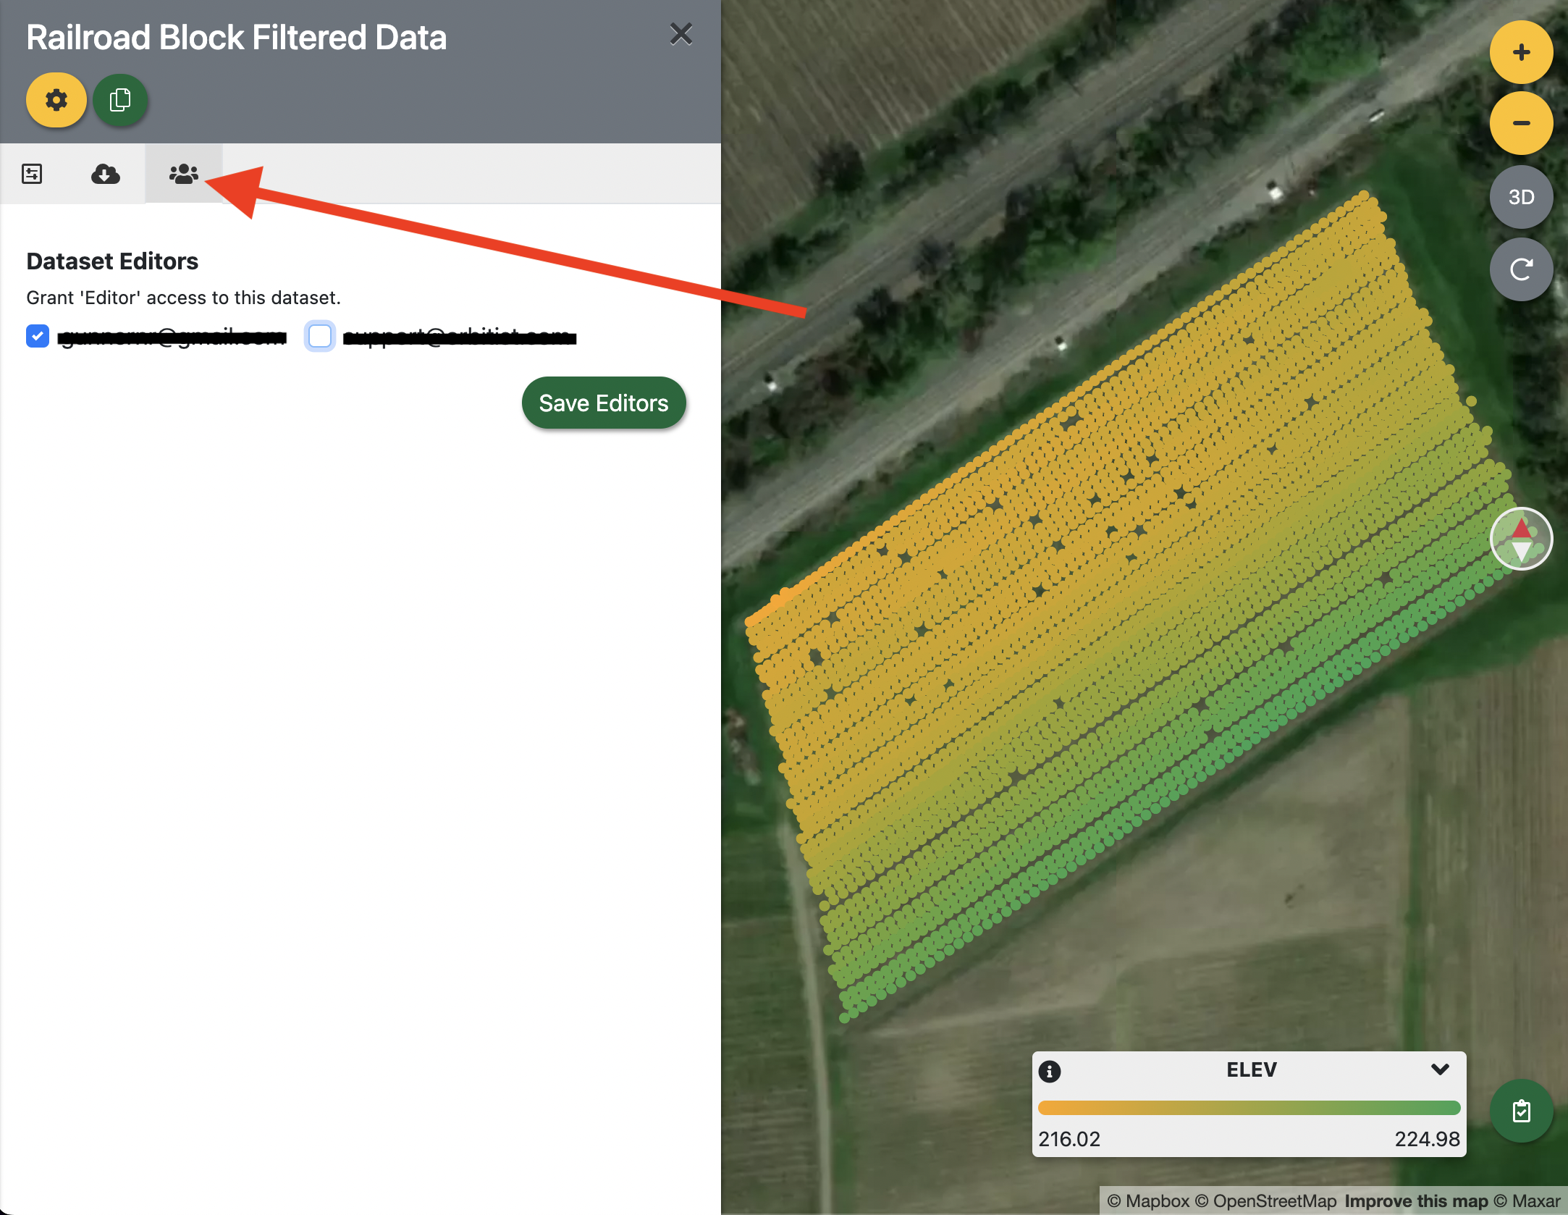This screenshot has width=1568, height=1215.
Task: Click the elevation color gradient bar
Action: tap(1249, 1108)
